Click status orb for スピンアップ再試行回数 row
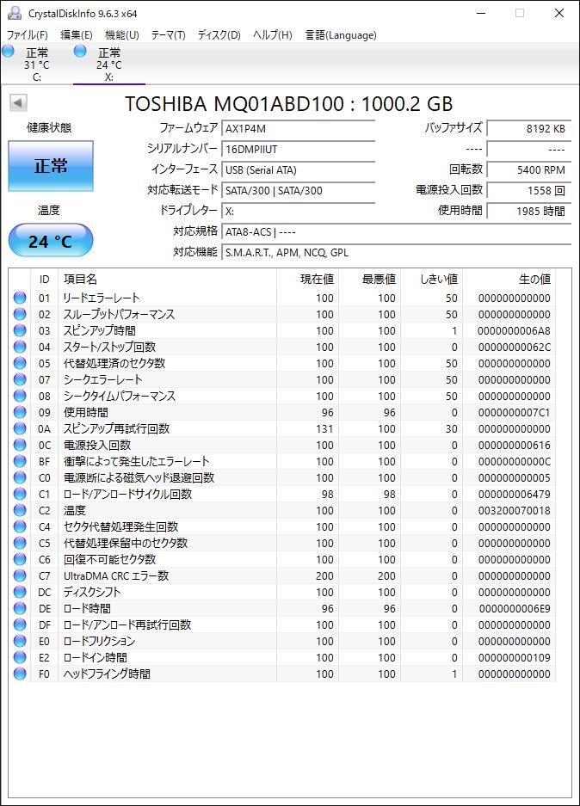Viewport: 580px width, 806px height. tap(20, 428)
